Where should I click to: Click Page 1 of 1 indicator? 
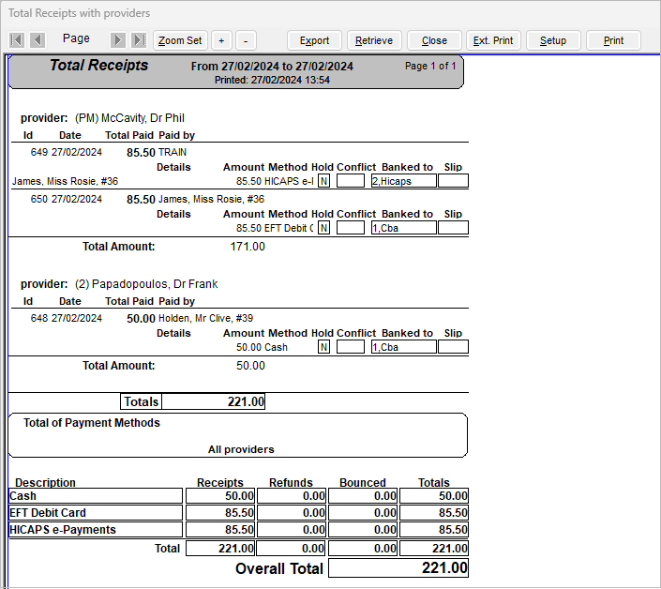(430, 67)
